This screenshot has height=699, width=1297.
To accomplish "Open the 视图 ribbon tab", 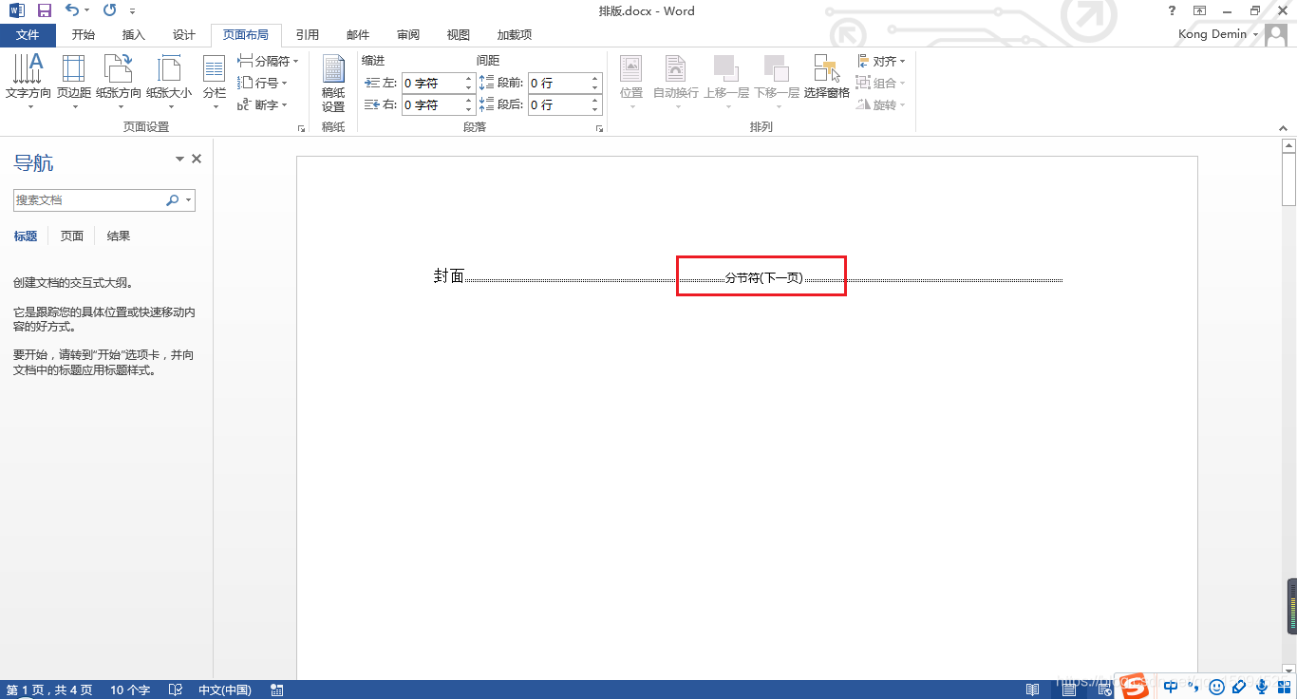I will pyautogui.click(x=459, y=35).
